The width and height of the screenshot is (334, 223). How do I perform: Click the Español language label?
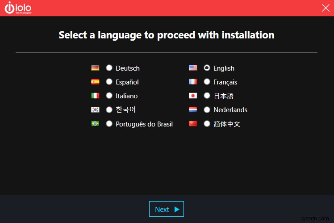(x=127, y=82)
